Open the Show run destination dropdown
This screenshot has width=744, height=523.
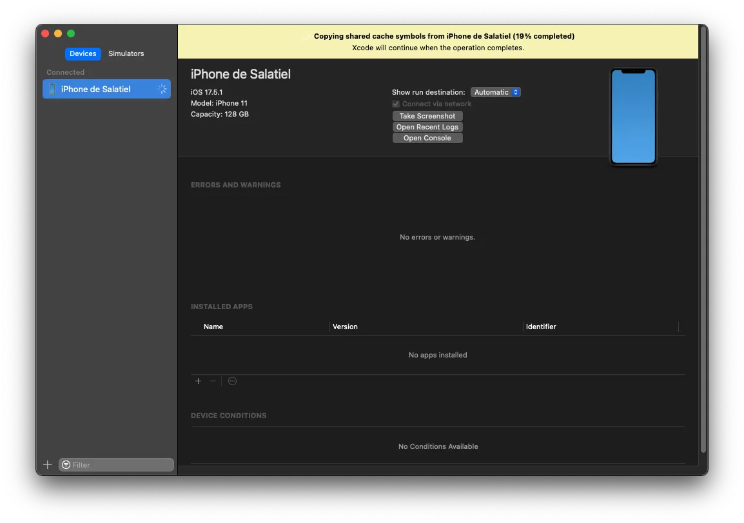(495, 92)
